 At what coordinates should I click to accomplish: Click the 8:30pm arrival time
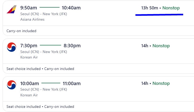coord(72,46)
